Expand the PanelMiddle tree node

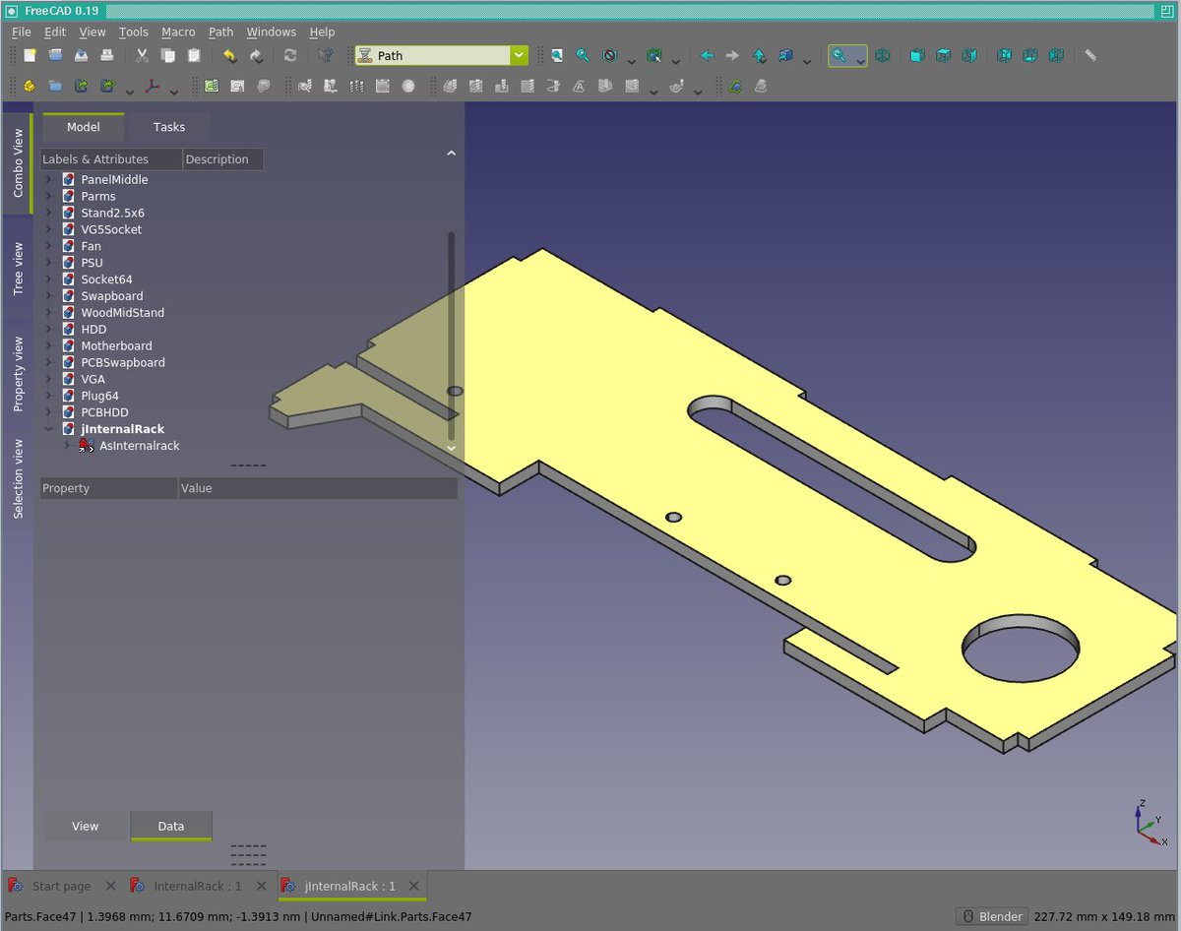[48, 180]
